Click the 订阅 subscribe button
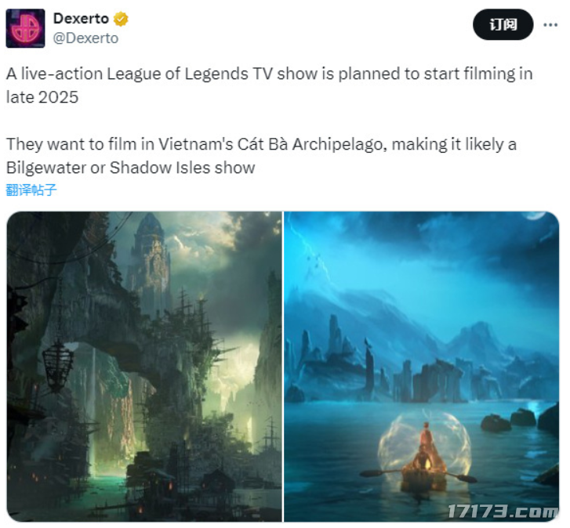This screenshot has width=570, height=528. 503,25
